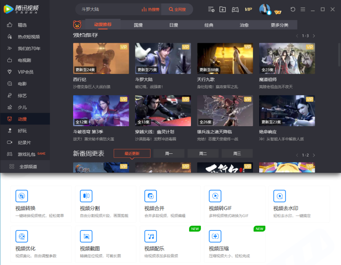Open 电视剧 TV icon in sidebar

[10, 60]
